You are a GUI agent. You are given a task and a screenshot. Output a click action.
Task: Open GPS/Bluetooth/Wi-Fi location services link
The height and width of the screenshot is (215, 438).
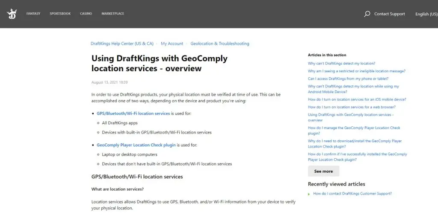[x=133, y=113]
